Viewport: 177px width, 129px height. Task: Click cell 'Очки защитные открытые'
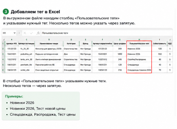coord(49,70)
